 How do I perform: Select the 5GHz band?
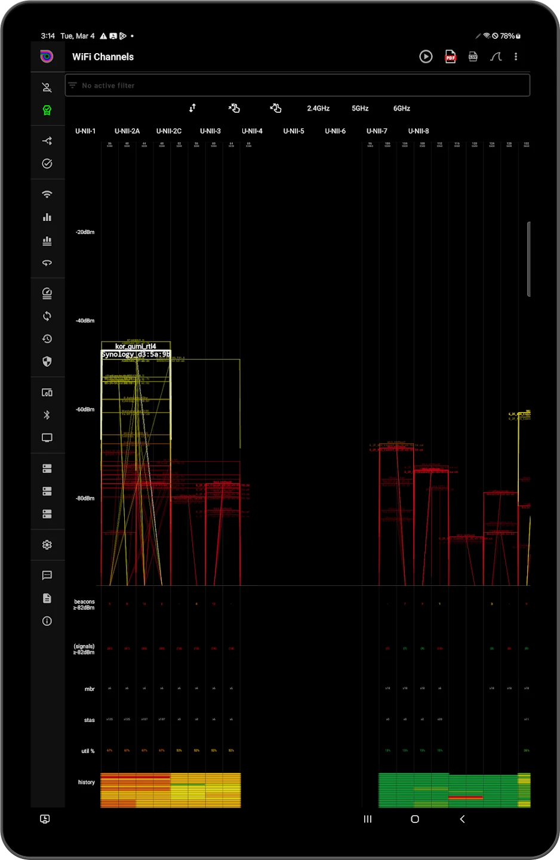(360, 109)
